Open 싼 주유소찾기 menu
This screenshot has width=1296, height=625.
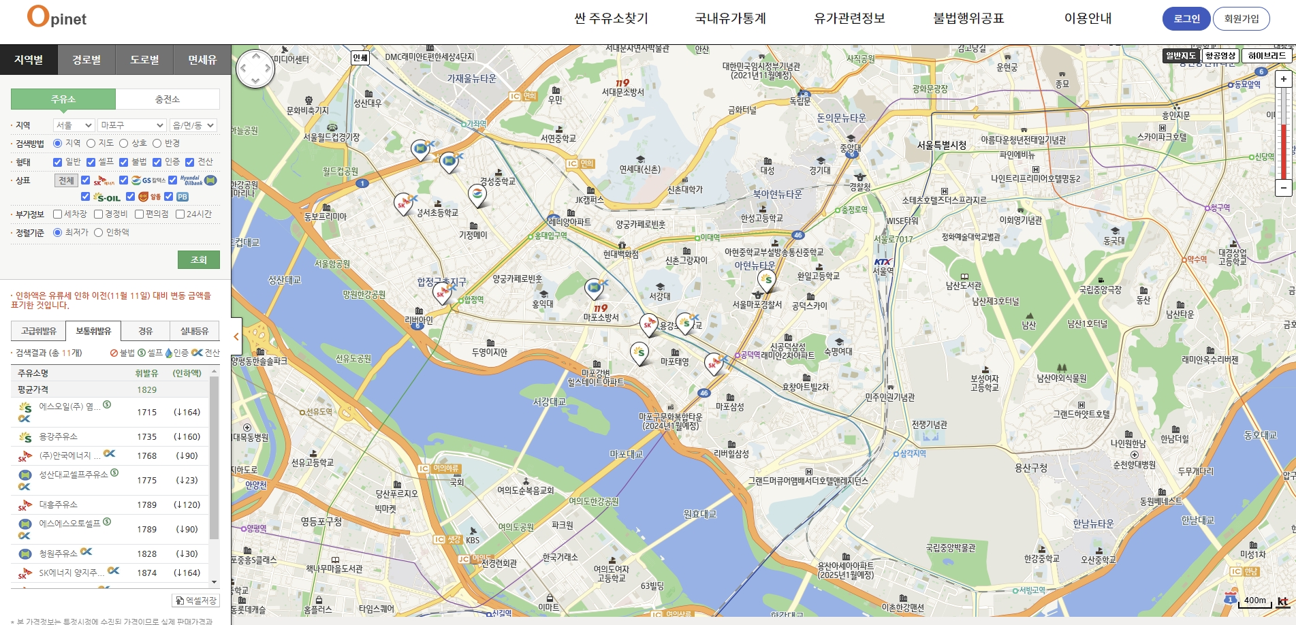click(x=611, y=18)
